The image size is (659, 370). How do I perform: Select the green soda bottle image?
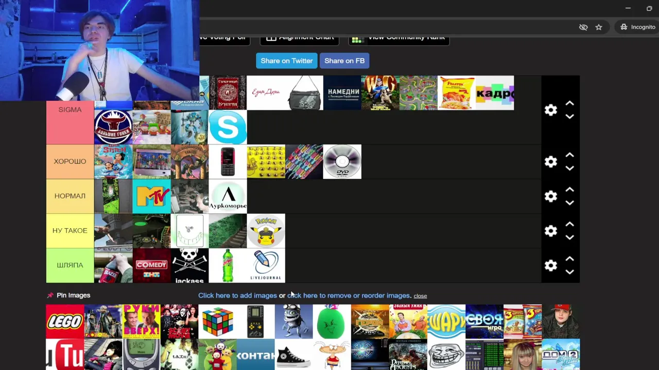tap(228, 265)
